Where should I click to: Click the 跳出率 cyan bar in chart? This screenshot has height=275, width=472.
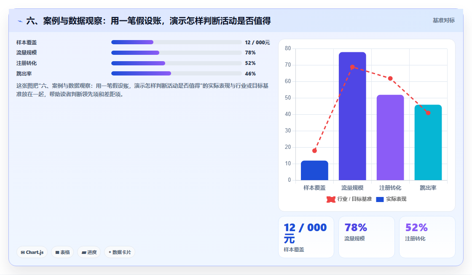pos(428,142)
